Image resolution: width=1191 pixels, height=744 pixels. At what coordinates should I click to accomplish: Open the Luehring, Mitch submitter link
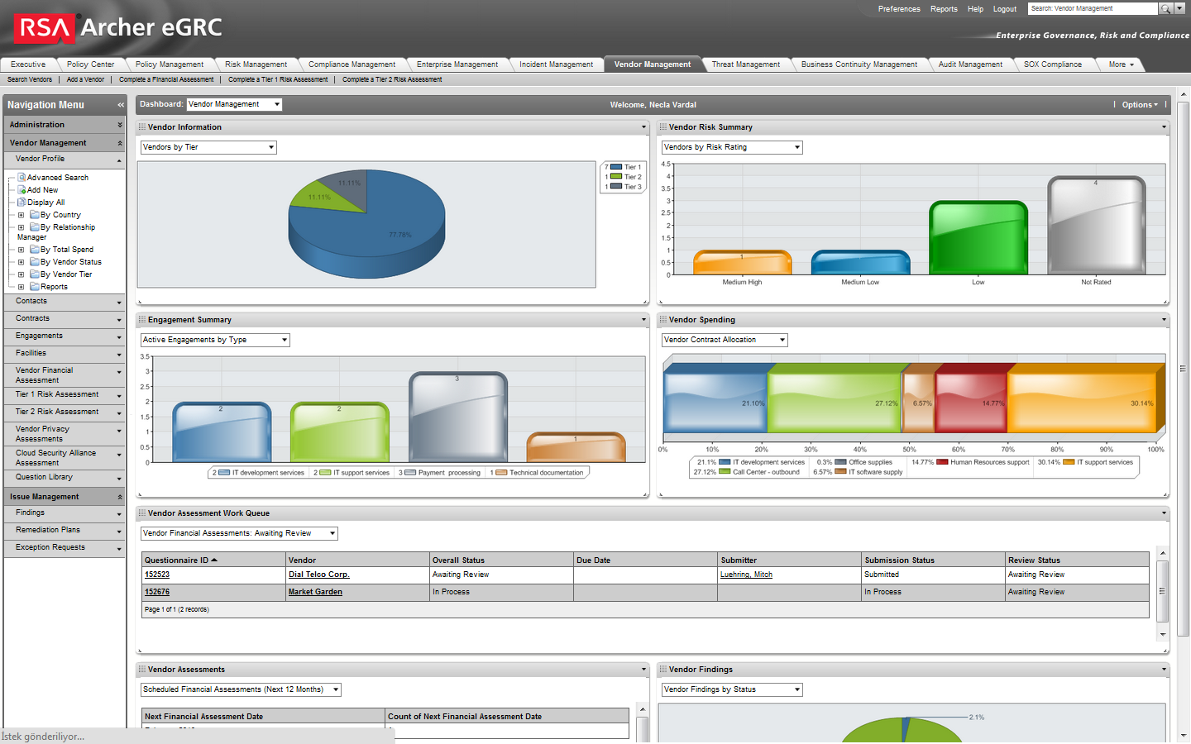point(746,575)
